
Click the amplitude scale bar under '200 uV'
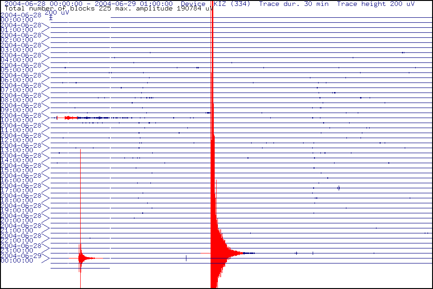tap(51, 18)
